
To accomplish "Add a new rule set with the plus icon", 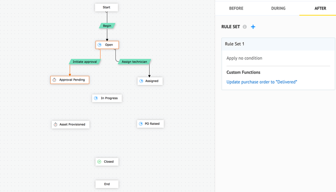I will 253,27.
